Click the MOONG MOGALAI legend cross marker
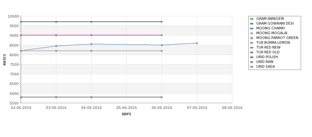The width and height of the screenshot is (312, 137). tap(252, 33)
